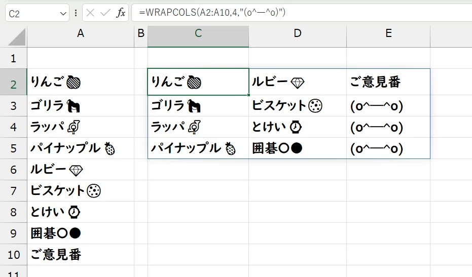The width and height of the screenshot is (472, 277).
Task: Click the Select All corner triangle
Action: 17,36
